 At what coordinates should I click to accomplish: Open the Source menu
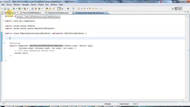(x=9, y=5)
